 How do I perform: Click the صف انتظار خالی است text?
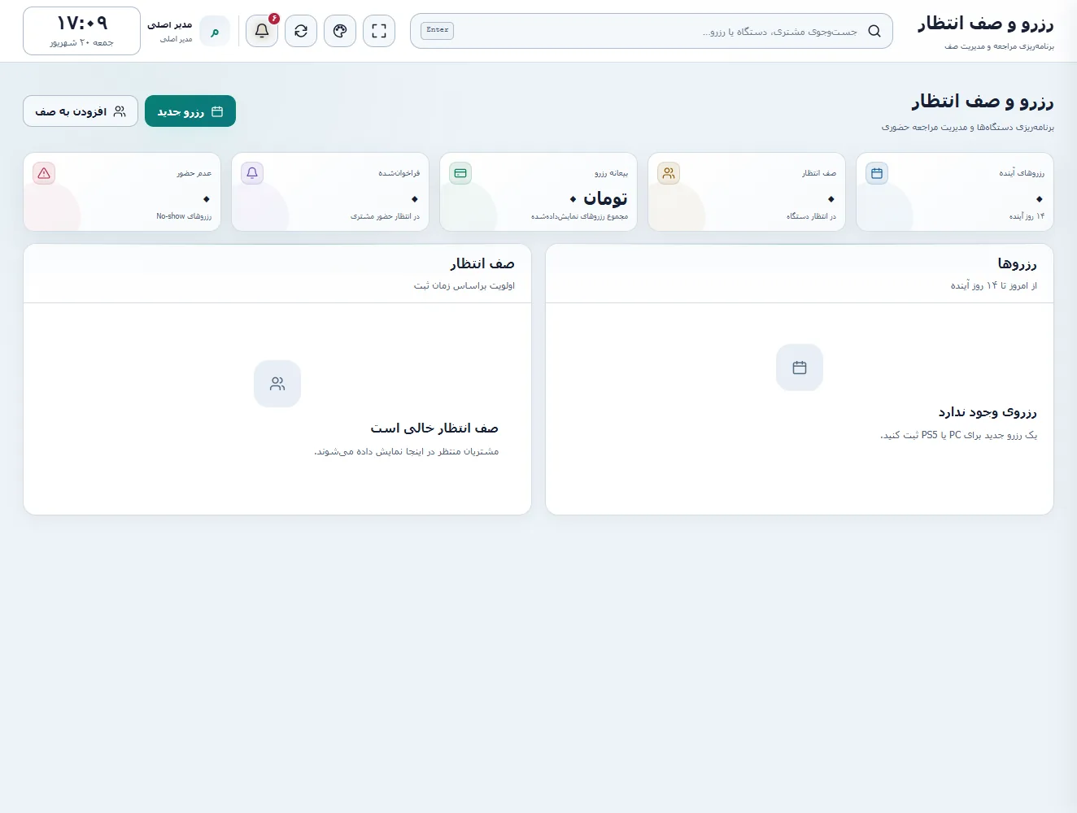(x=434, y=428)
